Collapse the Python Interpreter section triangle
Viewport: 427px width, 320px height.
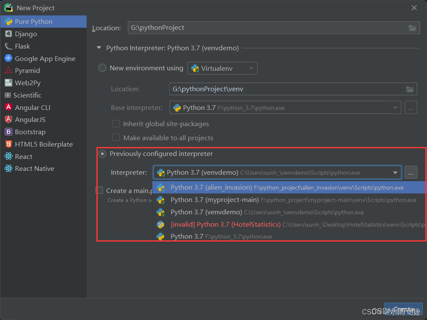[x=99, y=48]
